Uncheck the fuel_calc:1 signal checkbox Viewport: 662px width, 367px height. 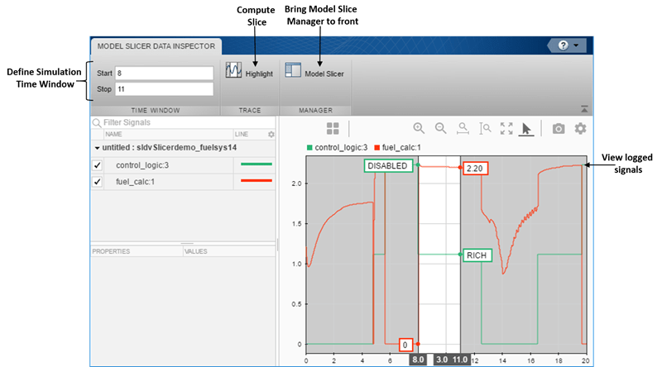98,182
